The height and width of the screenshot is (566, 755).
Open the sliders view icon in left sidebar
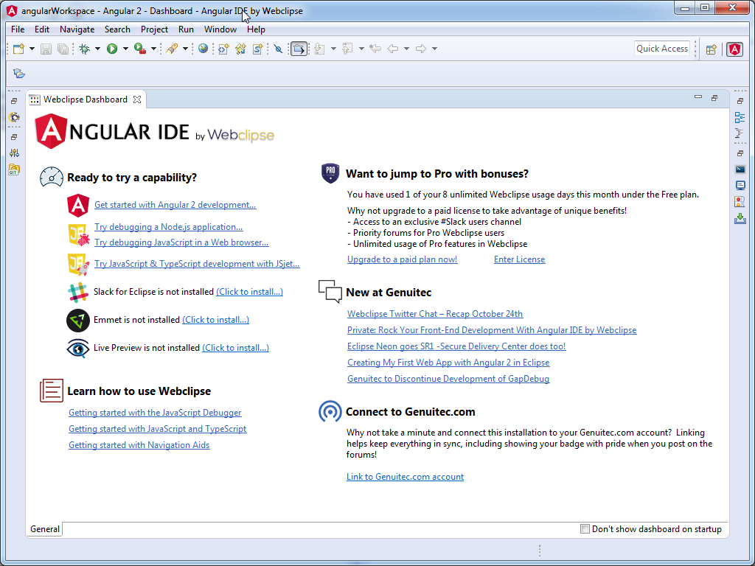(15, 153)
